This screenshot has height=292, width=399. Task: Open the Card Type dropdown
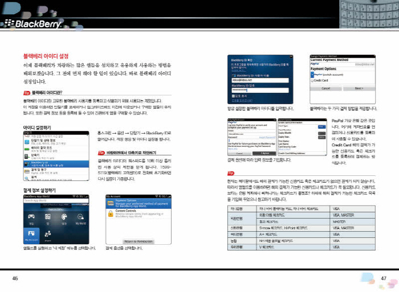[x=321, y=126]
